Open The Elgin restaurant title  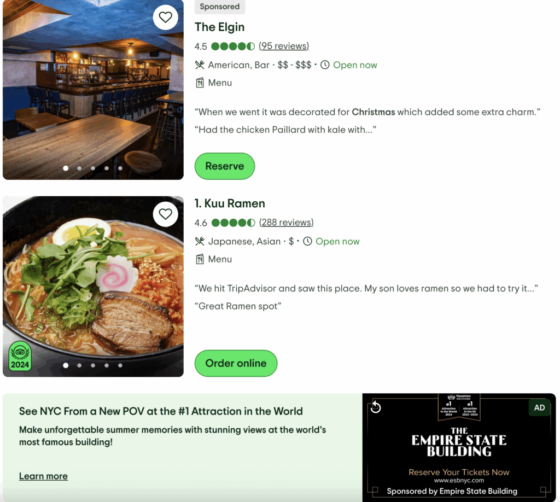(x=219, y=27)
